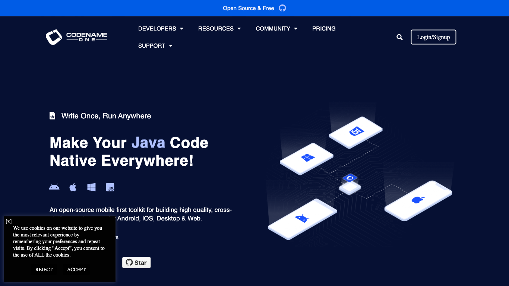Click the GitHub Star button
This screenshot has width=509, height=286.
coord(136,263)
